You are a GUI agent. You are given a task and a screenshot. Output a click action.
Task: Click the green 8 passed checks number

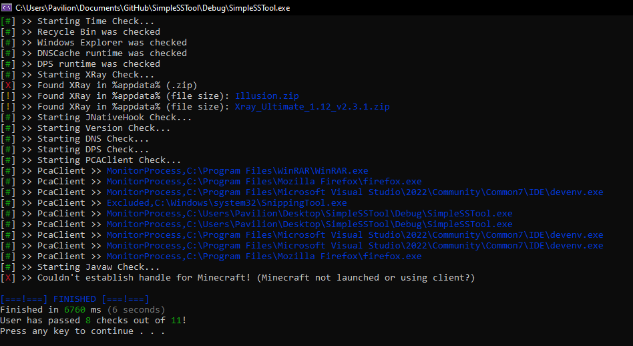coord(88,321)
